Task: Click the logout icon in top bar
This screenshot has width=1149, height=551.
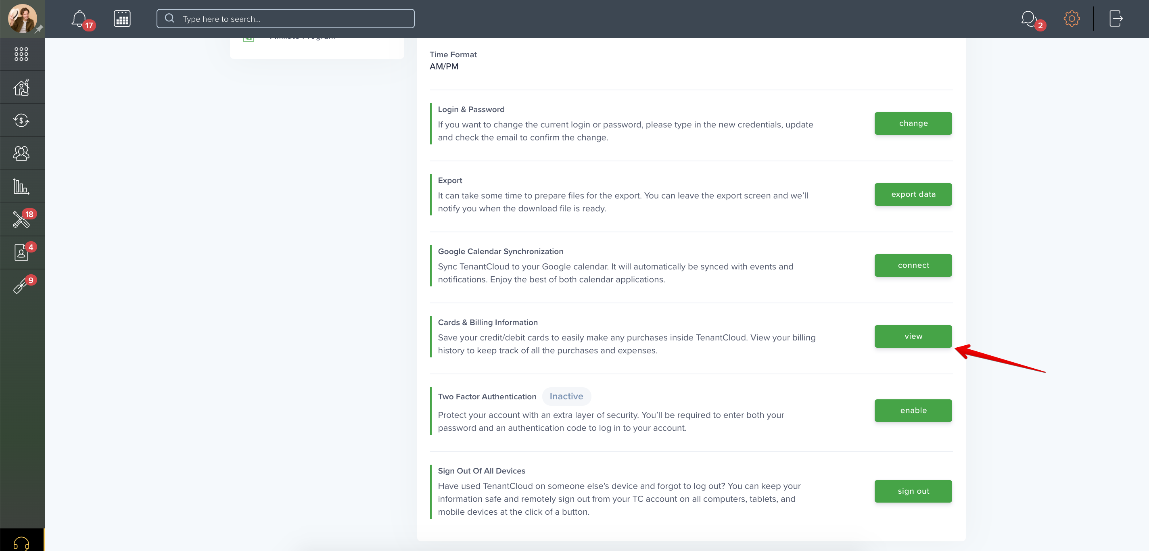Action: click(x=1116, y=19)
